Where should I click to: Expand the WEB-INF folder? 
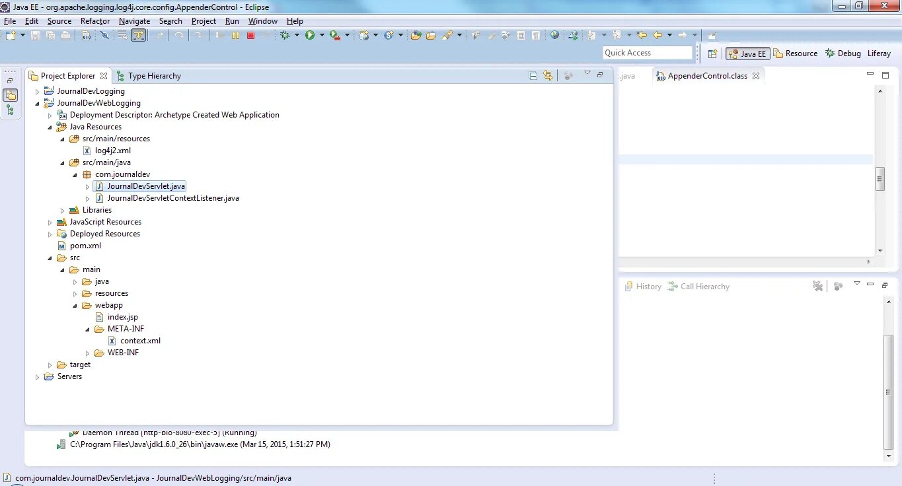click(87, 353)
